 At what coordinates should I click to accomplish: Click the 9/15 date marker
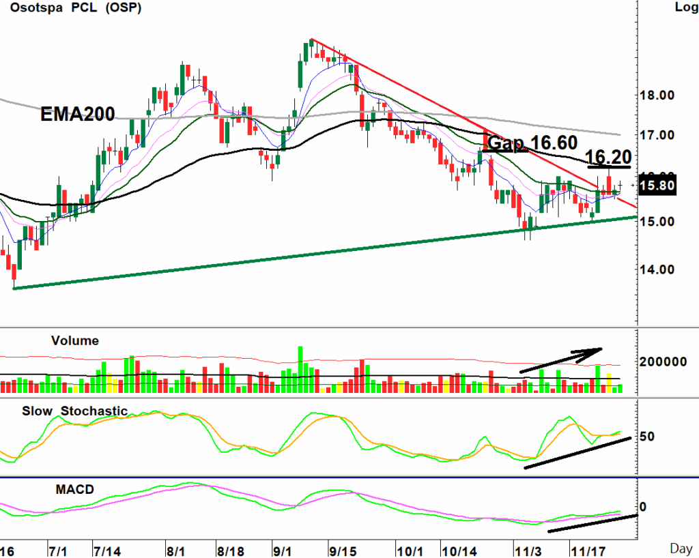coord(341,550)
